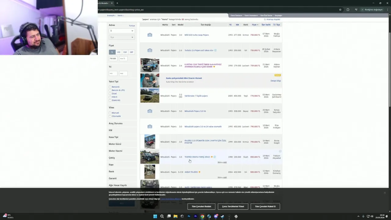
Task: Check the Elektrikli fuel type
Action: 110,100
